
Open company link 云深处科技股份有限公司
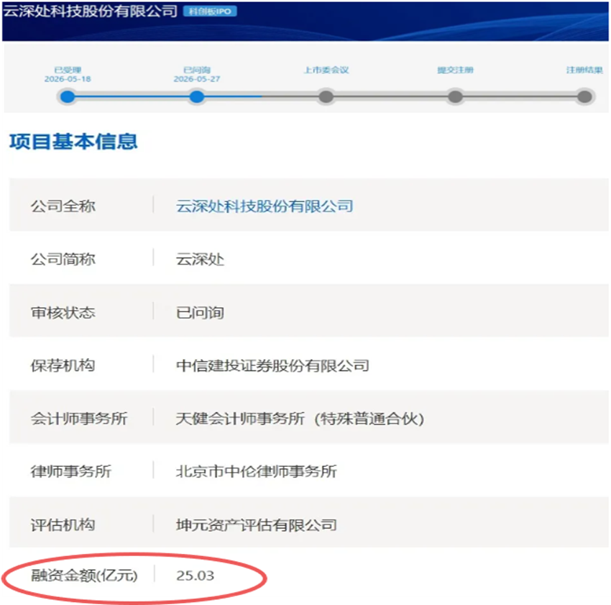click(x=265, y=206)
